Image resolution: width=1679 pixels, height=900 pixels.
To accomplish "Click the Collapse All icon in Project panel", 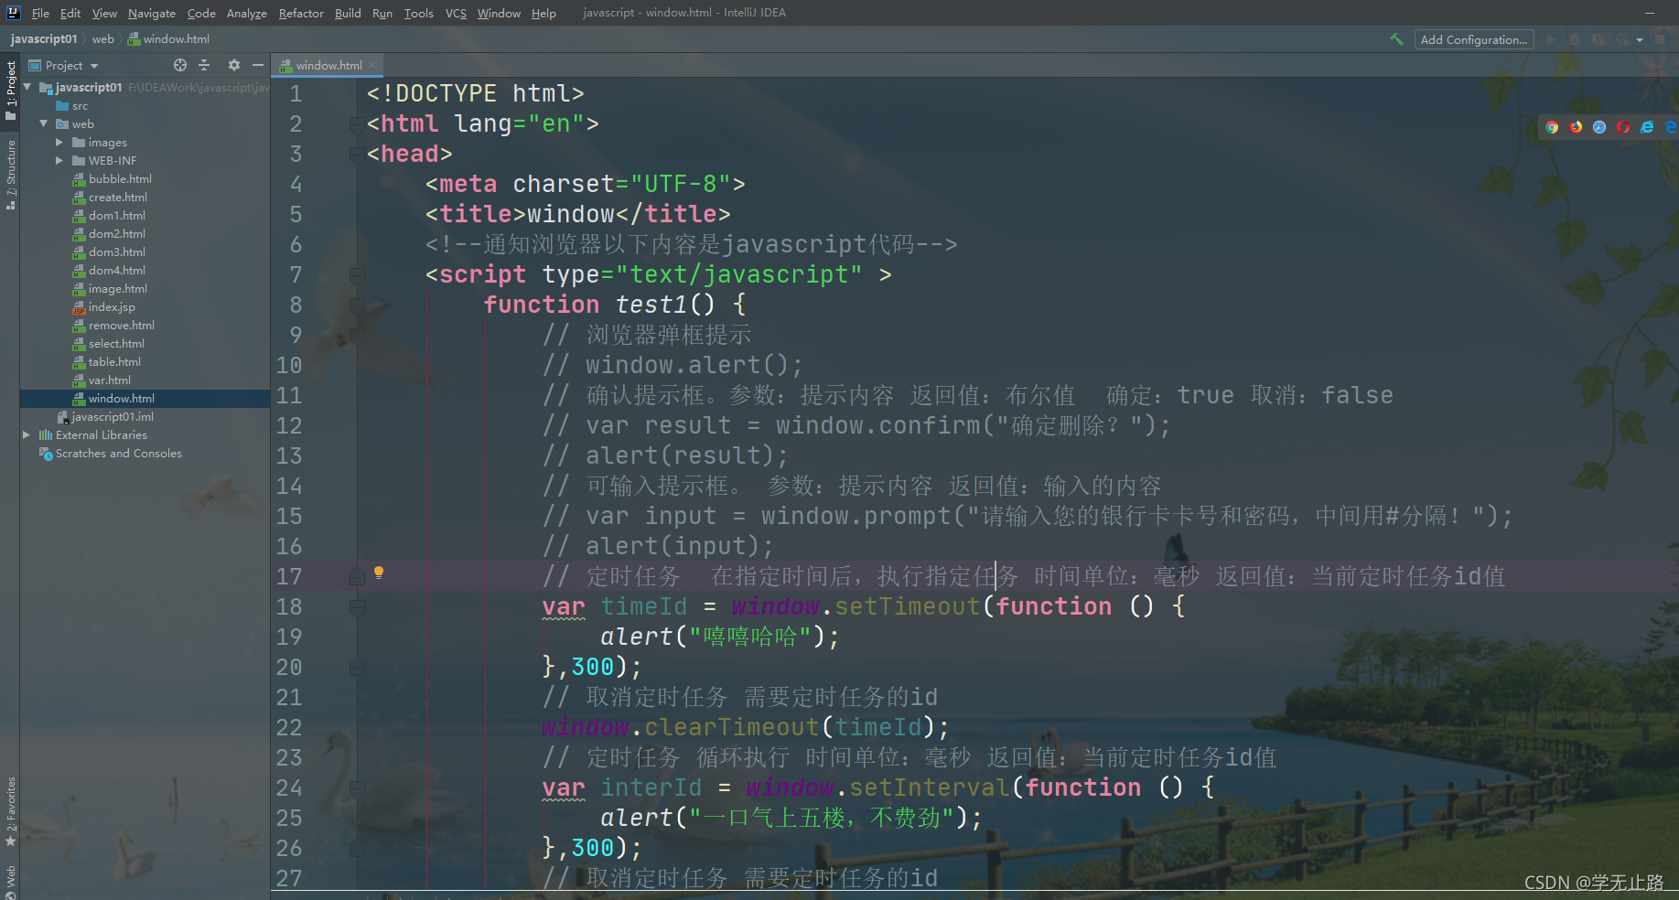I will tap(204, 65).
